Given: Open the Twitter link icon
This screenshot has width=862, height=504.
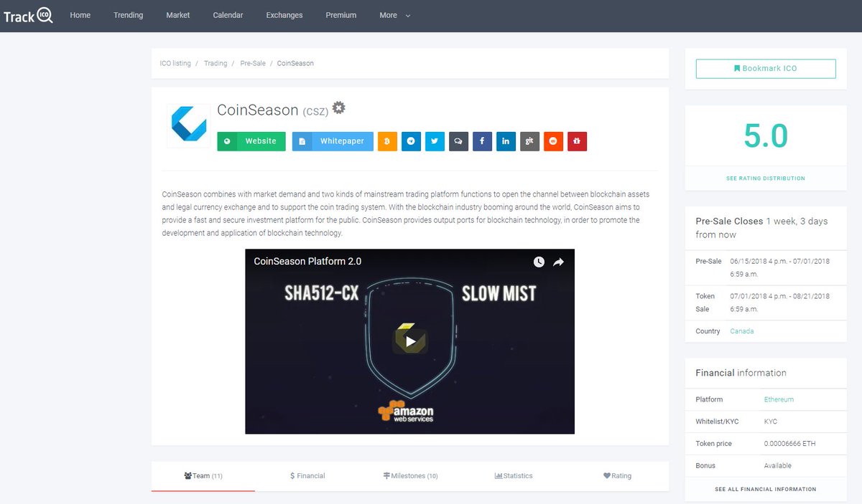Looking at the screenshot, I should click(435, 141).
